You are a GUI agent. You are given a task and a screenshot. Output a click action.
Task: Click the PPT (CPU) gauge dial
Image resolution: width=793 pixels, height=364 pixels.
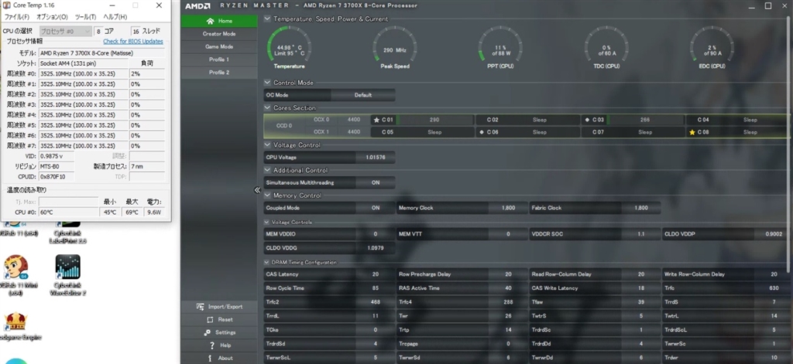point(500,47)
